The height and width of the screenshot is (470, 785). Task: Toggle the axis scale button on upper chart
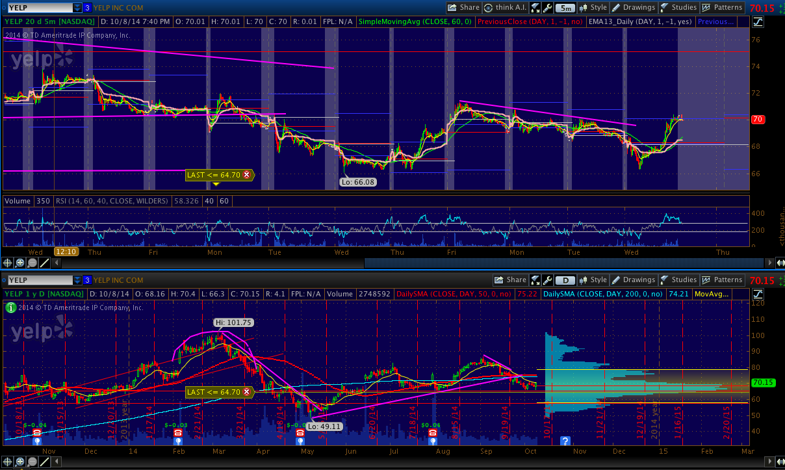(x=758, y=21)
